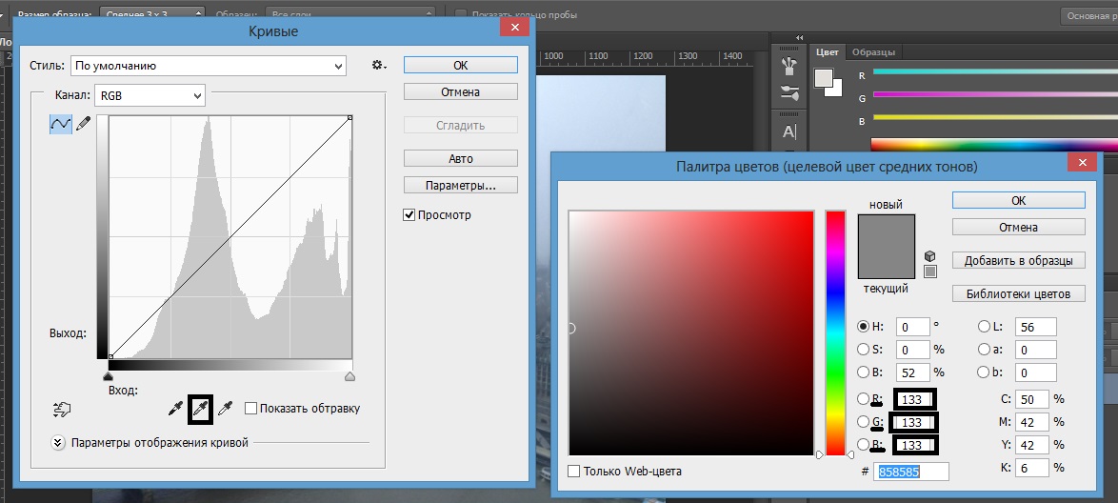Viewport: 1118px width, 503px height.
Task: Click the web-safe color square icon
Action: pyautogui.click(x=929, y=272)
